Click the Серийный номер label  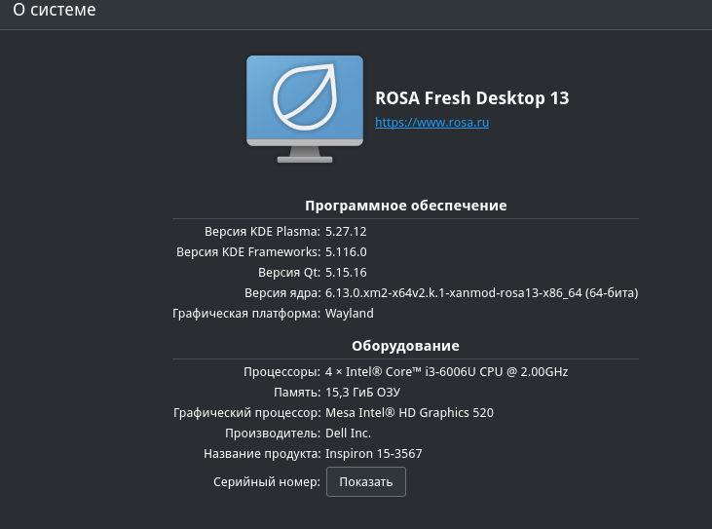click(266, 482)
